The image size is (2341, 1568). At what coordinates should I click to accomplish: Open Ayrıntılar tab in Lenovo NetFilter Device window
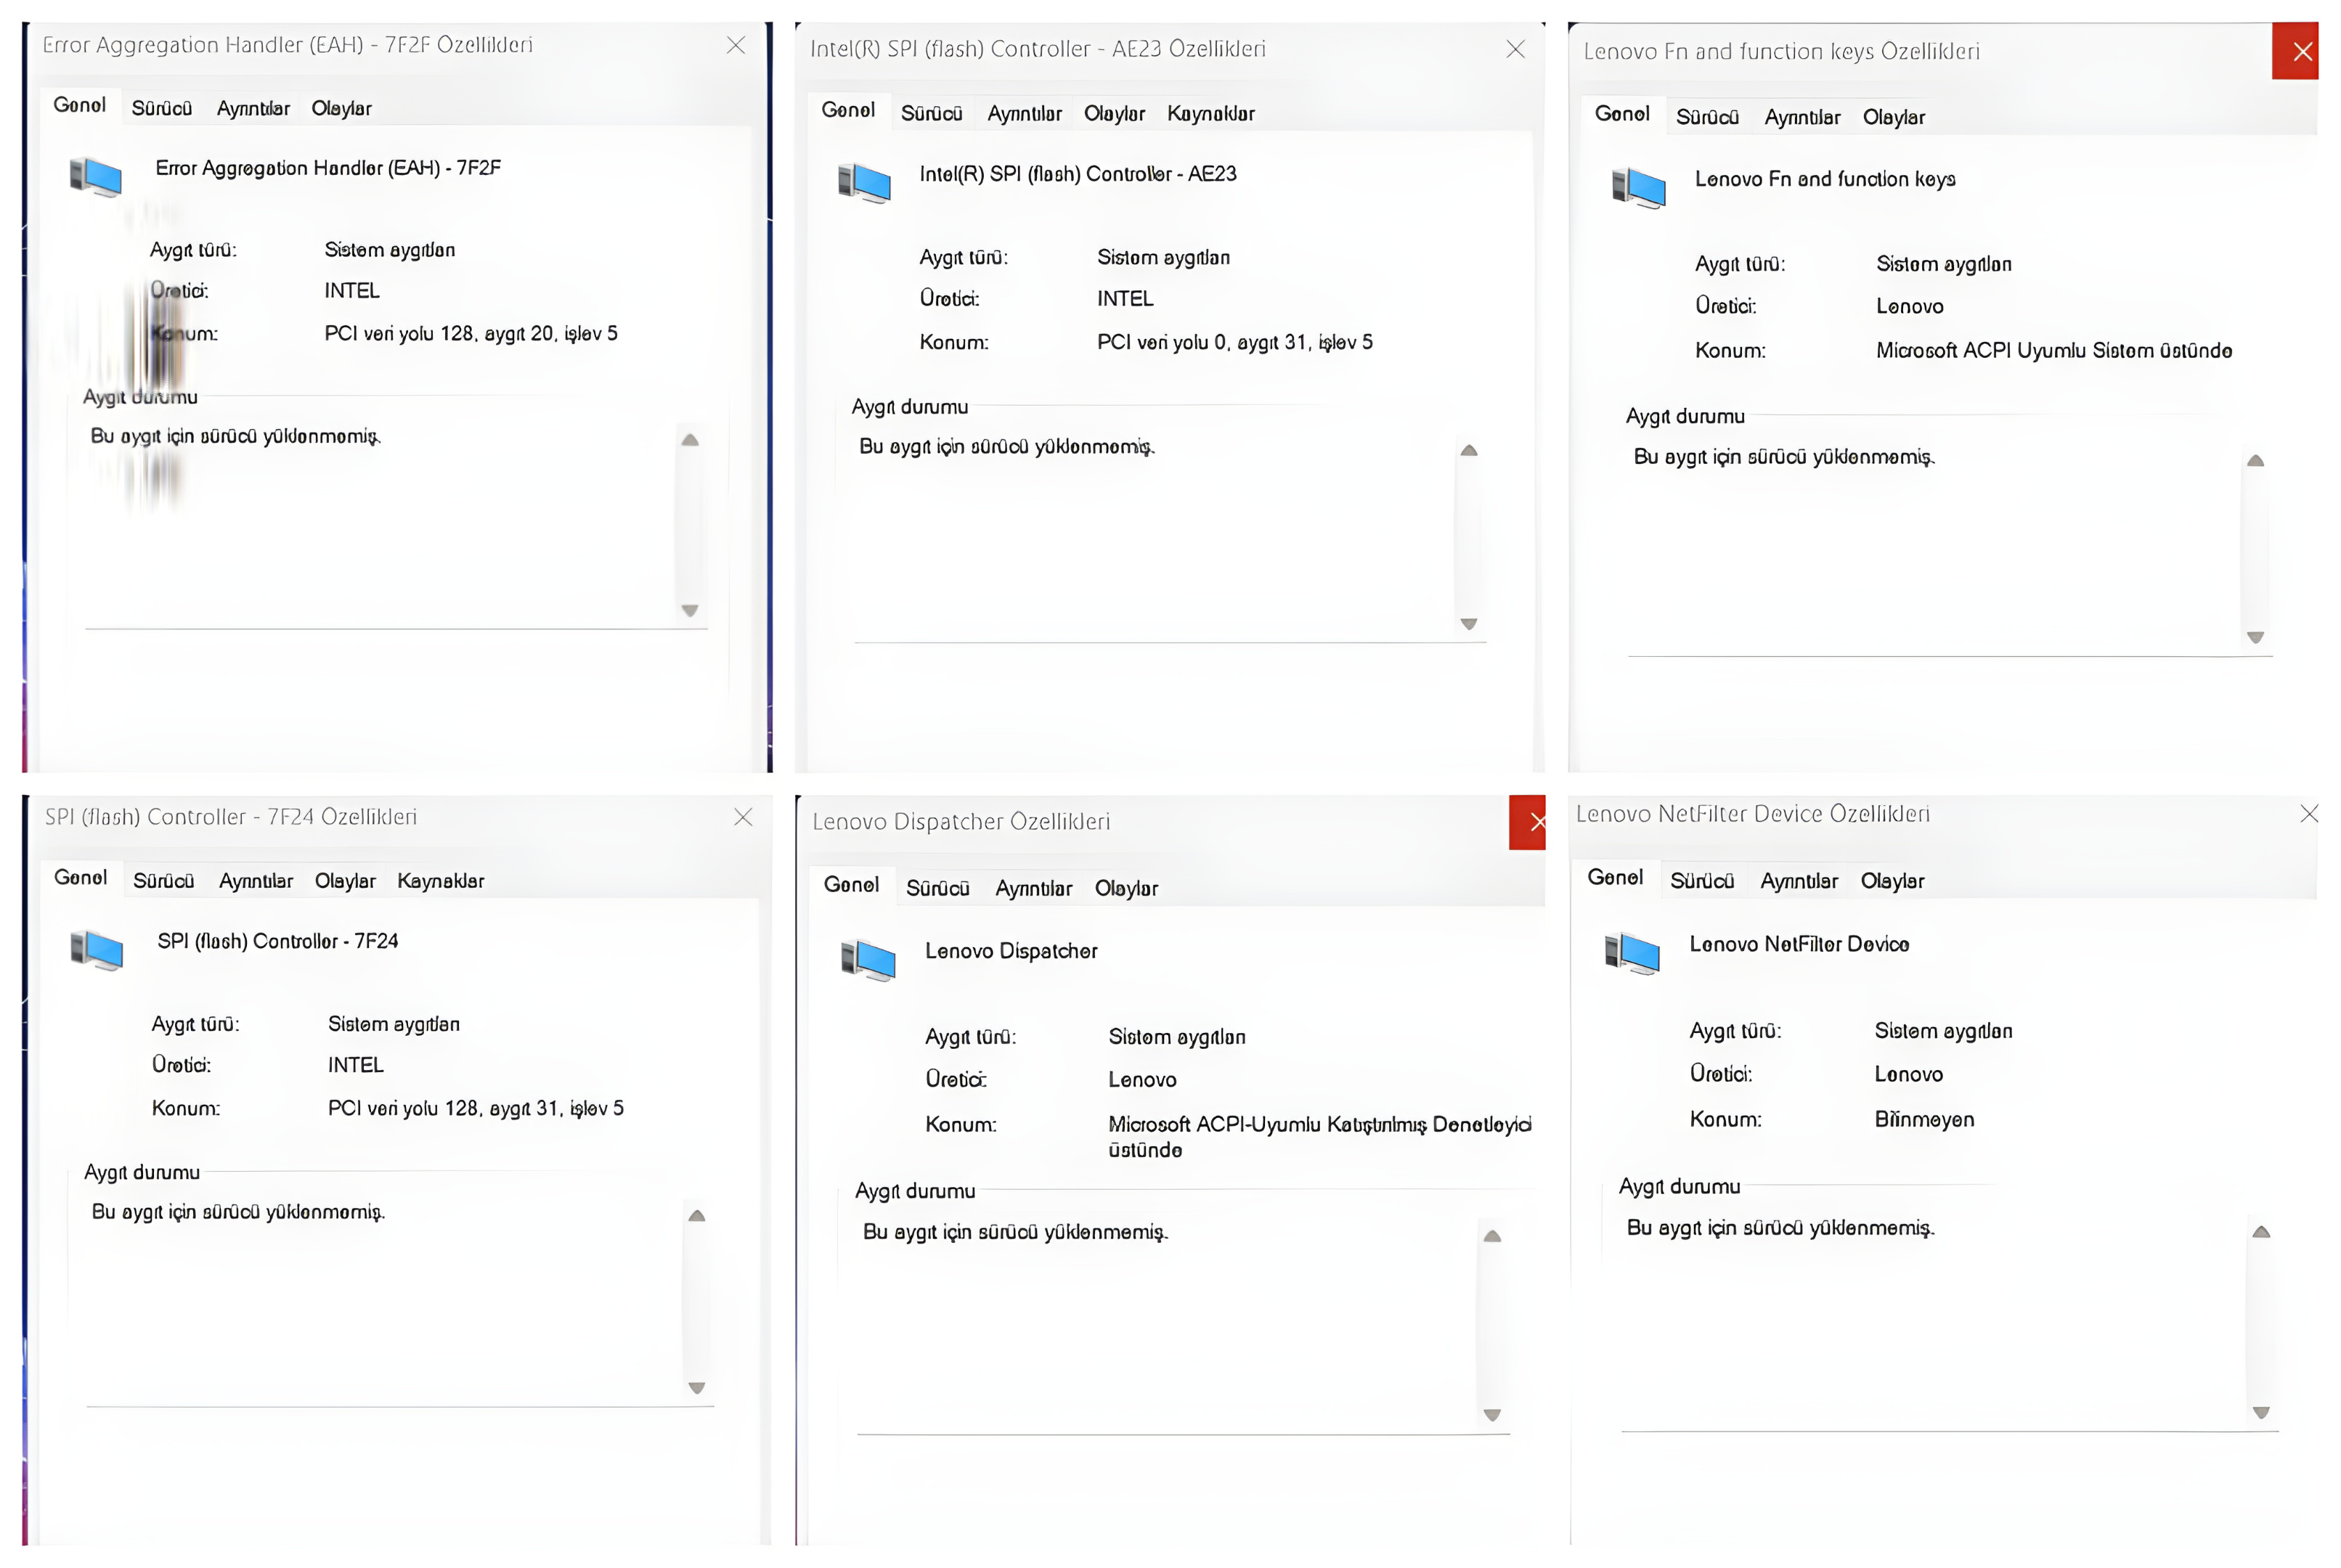1799,881
